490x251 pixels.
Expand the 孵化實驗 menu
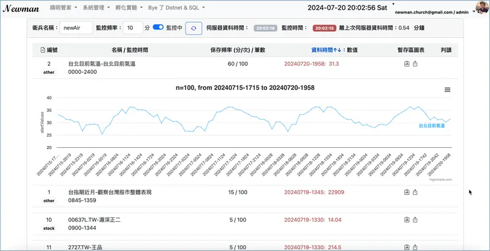click(130, 8)
